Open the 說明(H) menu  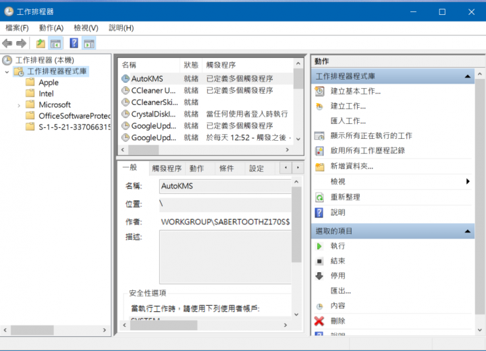(122, 28)
